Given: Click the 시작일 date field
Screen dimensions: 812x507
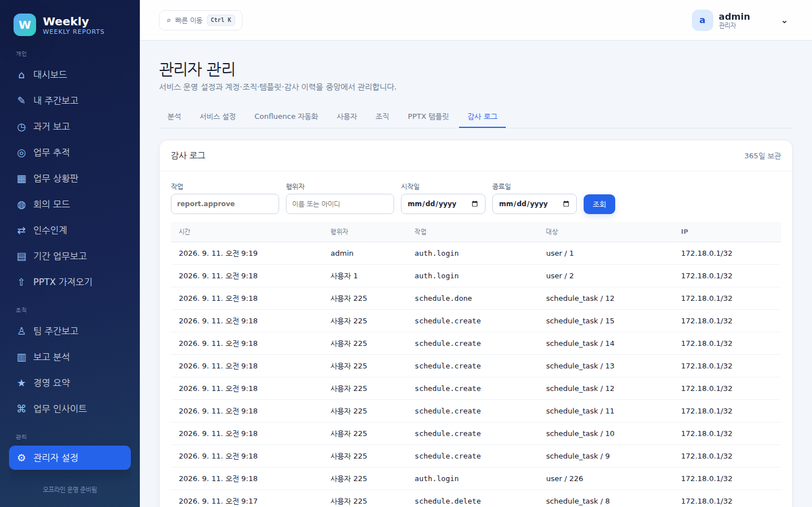Looking at the screenshot, I should 443,204.
